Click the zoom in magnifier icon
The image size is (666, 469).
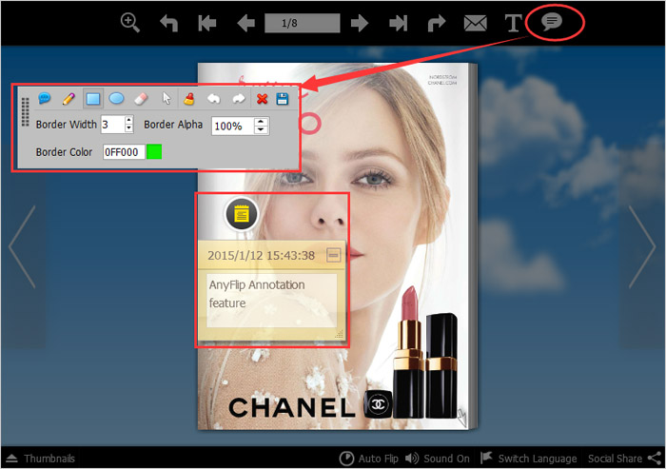[x=130, y=23]
